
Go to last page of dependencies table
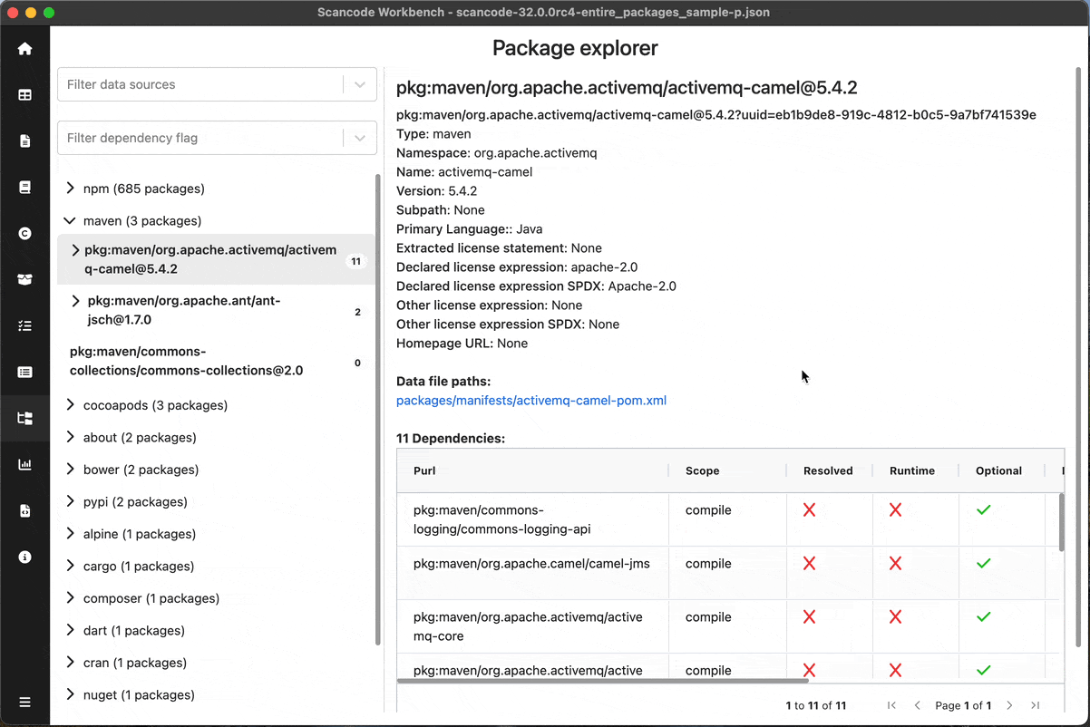point(1035,705)
